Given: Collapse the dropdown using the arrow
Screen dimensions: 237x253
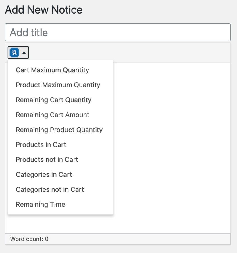Looking at the screenshot, I should (24, 53).
